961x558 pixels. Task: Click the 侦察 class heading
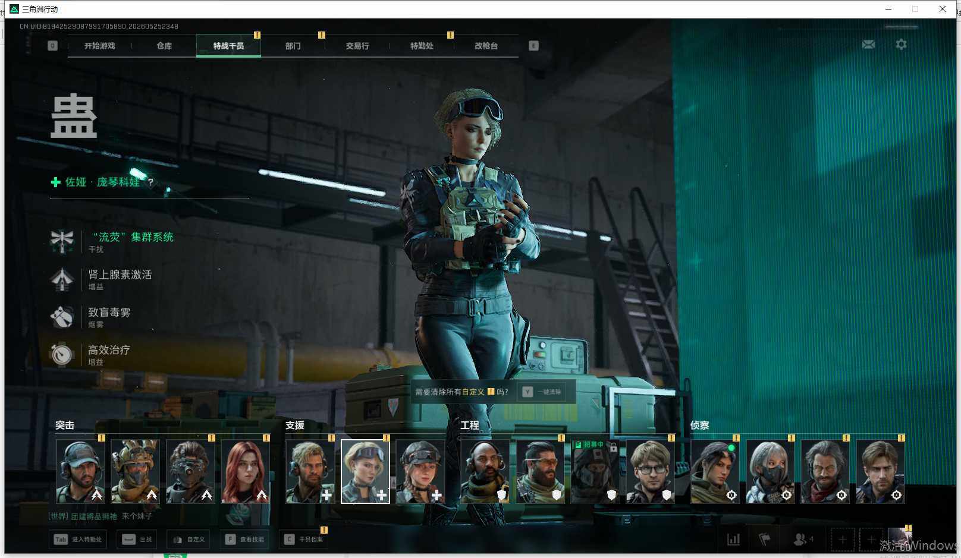click(700, 425)
